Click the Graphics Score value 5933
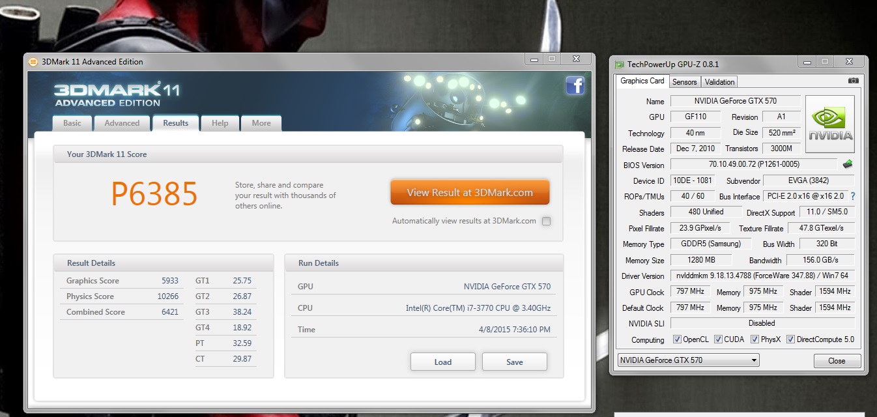The width and height of the screenshot is (877, 417). click(x=169, y=281)
